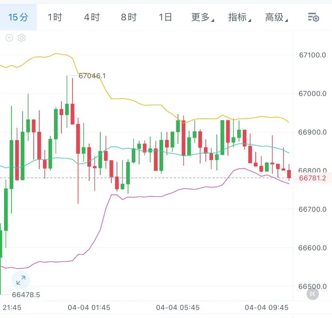Click the 66900.0 price axis label
The height and width of the screenshot is (318, 332).
tap(312, 132)
